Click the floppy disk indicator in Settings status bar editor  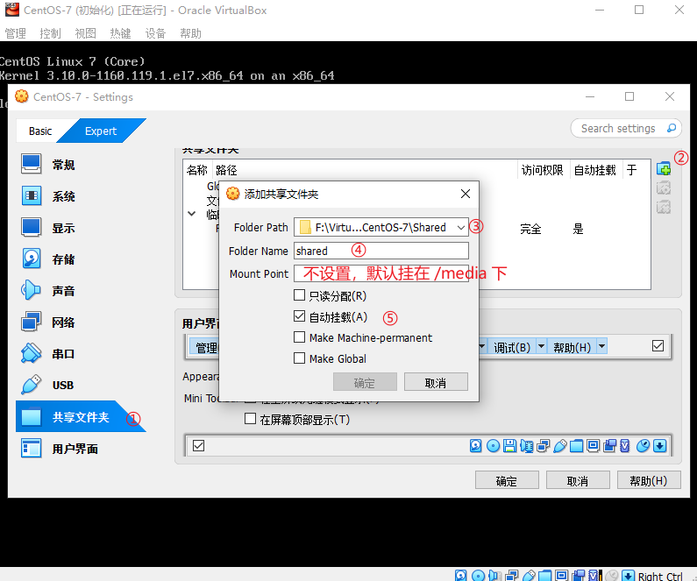click(x=509, y=445)
